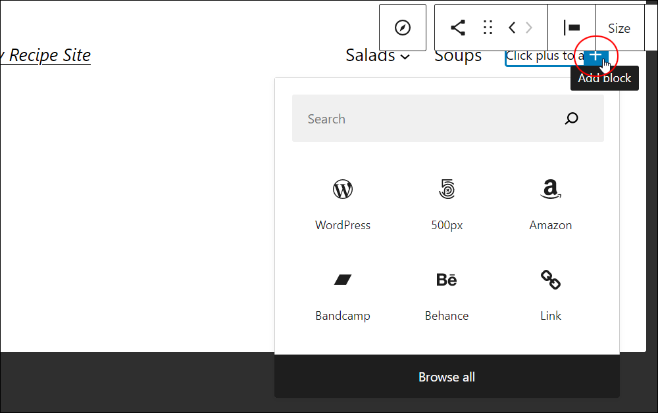This screenshot has width=658, height=413.
Task: Click the blue plus Add block button
Action: [596, 56]
